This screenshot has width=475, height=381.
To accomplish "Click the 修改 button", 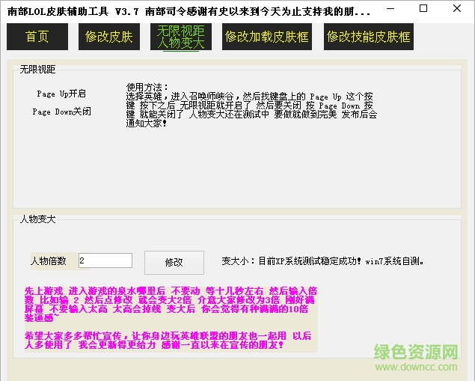I will point(174,263).
